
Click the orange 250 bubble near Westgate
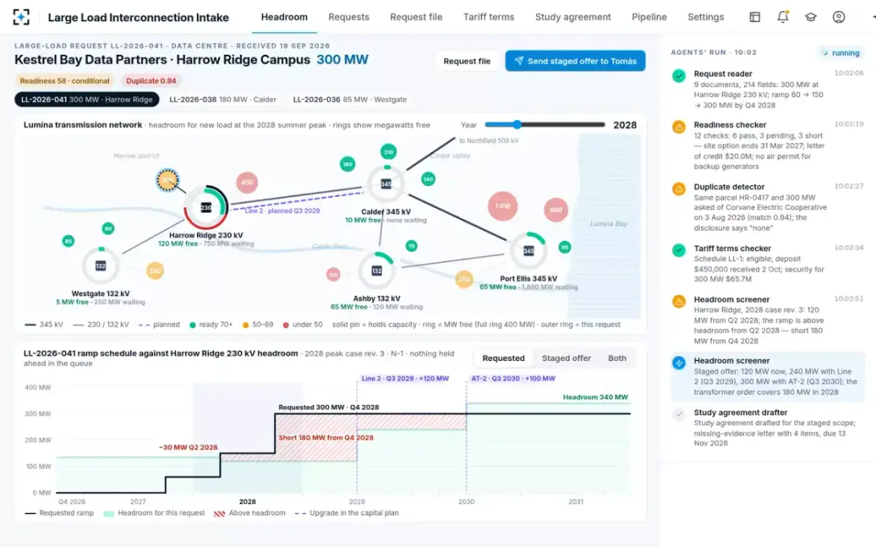point(155,271)
